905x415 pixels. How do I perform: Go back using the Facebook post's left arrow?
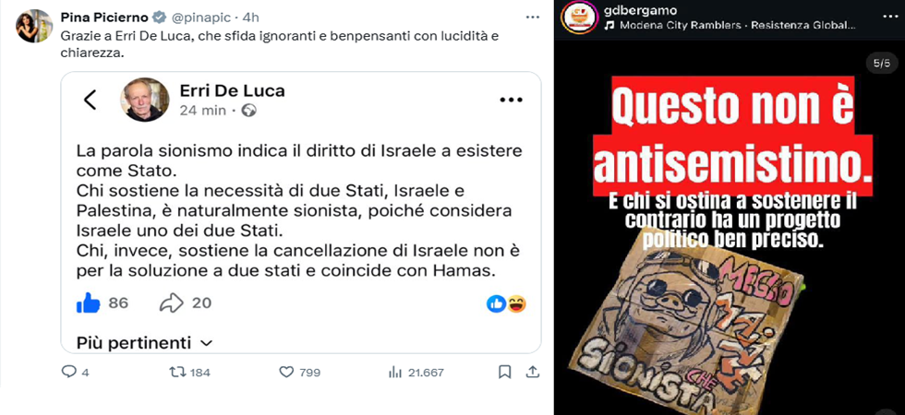(90, 100)
